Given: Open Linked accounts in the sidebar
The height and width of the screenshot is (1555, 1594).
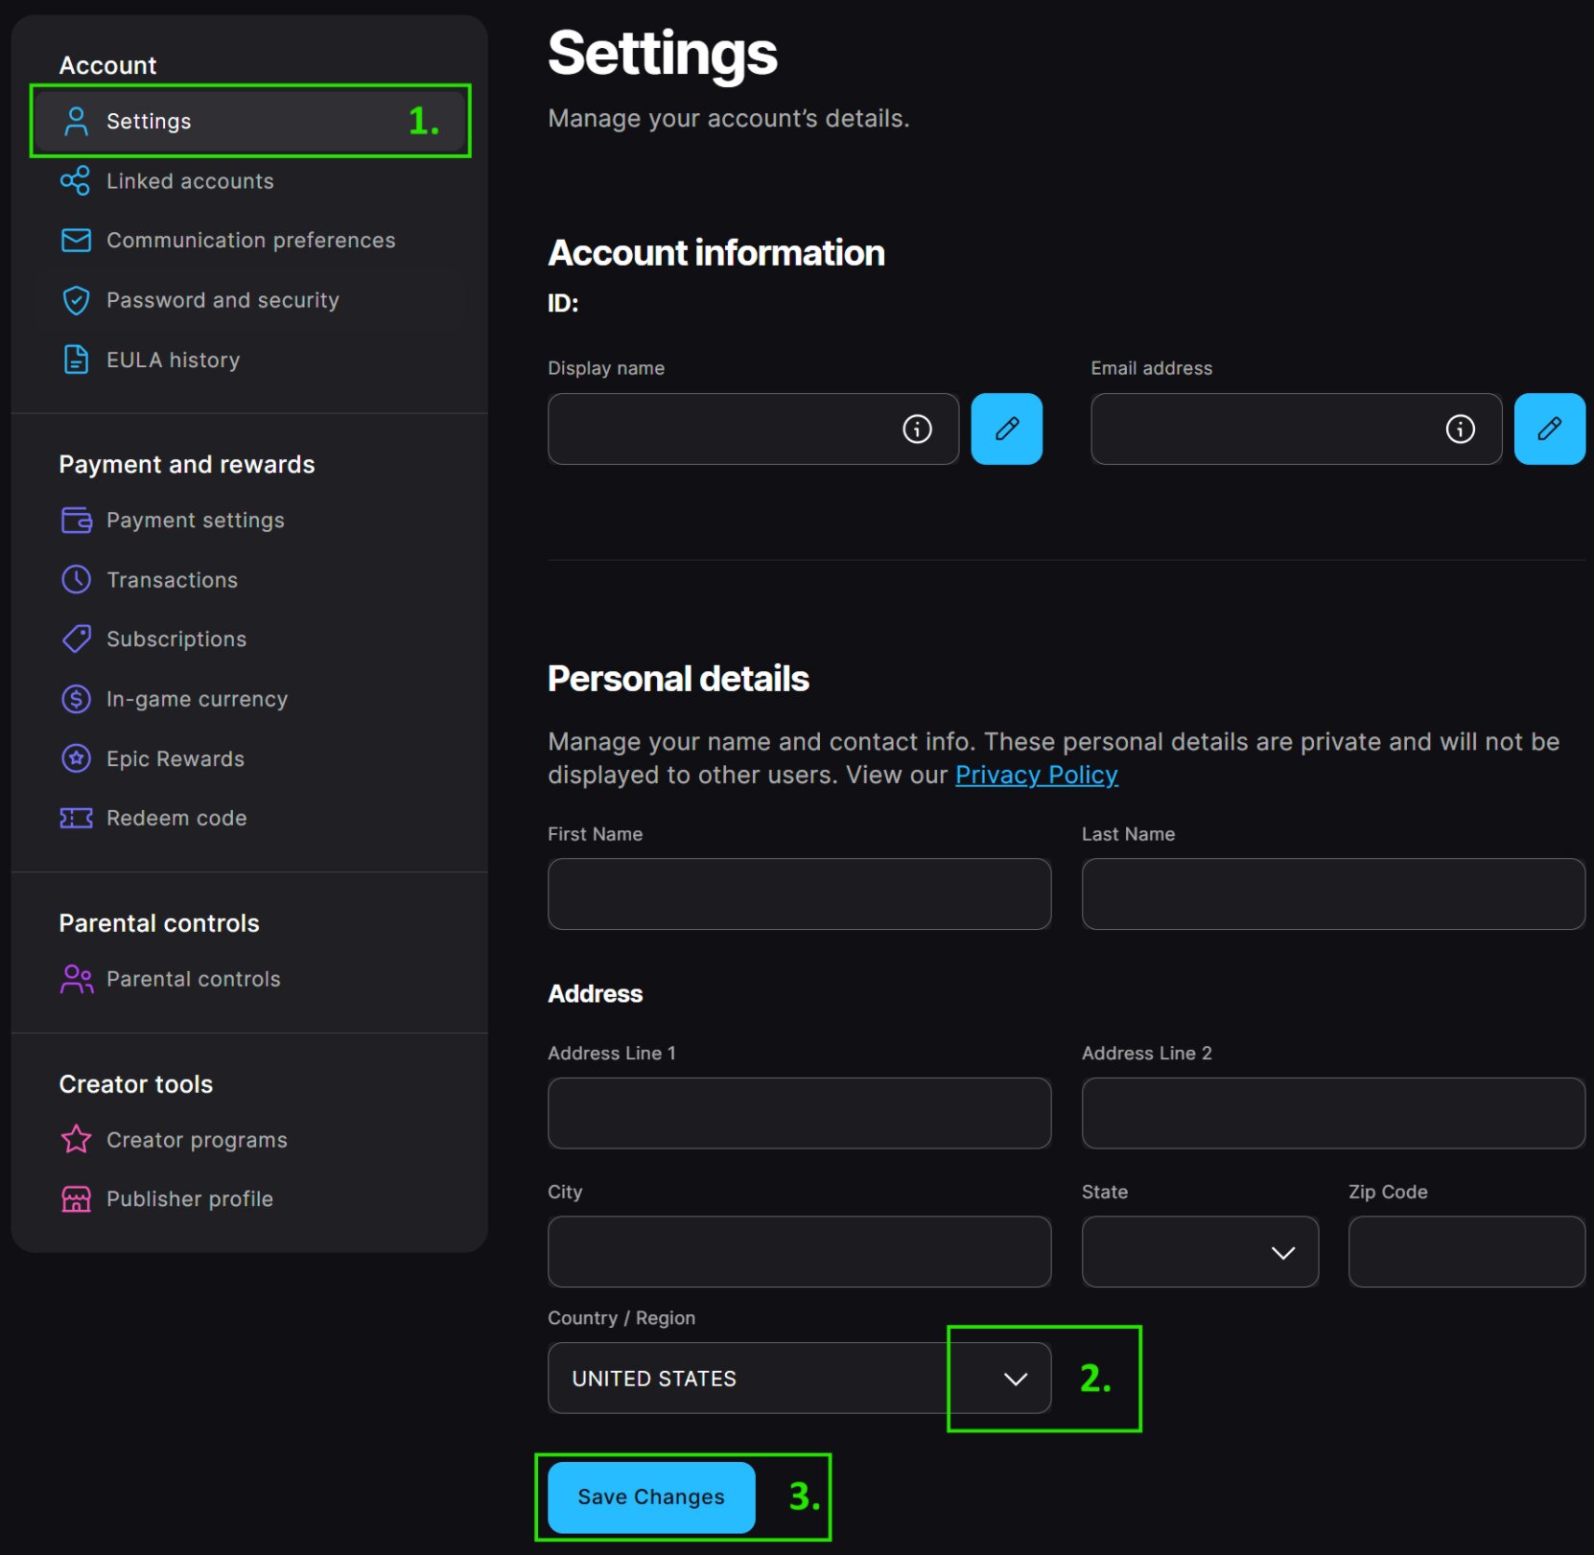Looking at the screenshot, I should pyautogui.click(x=190, y=181).
